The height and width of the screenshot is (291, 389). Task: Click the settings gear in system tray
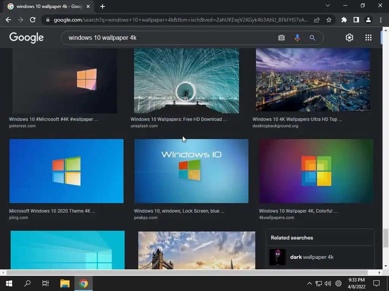tap(338, 283)
